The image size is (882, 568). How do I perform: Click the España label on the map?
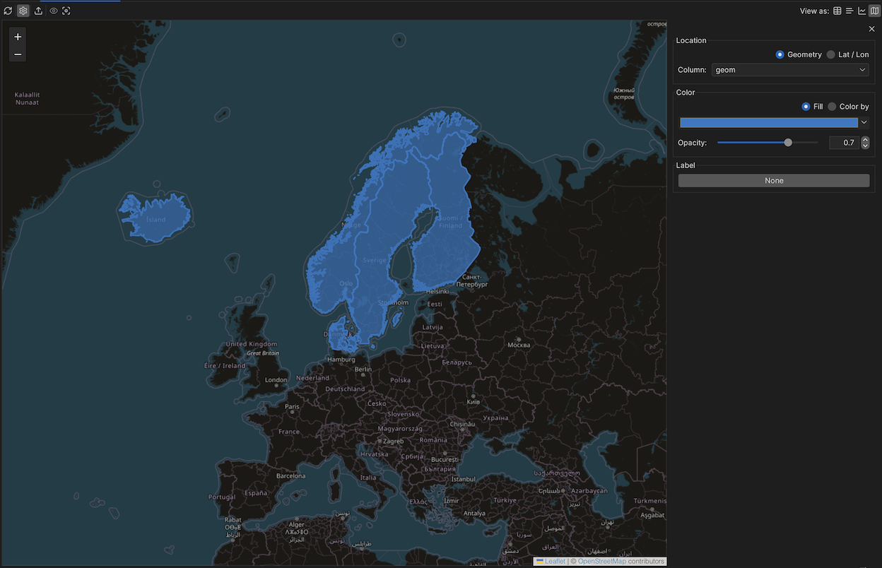click(256, 493)
